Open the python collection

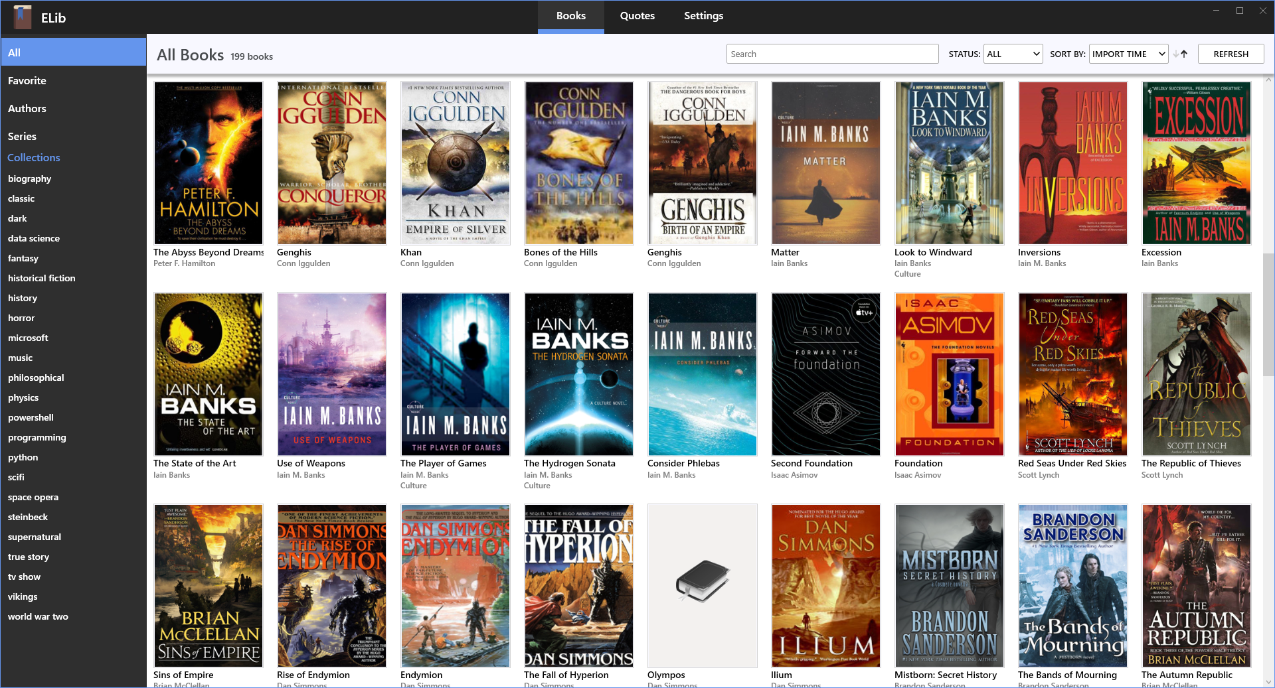(23, 457)
